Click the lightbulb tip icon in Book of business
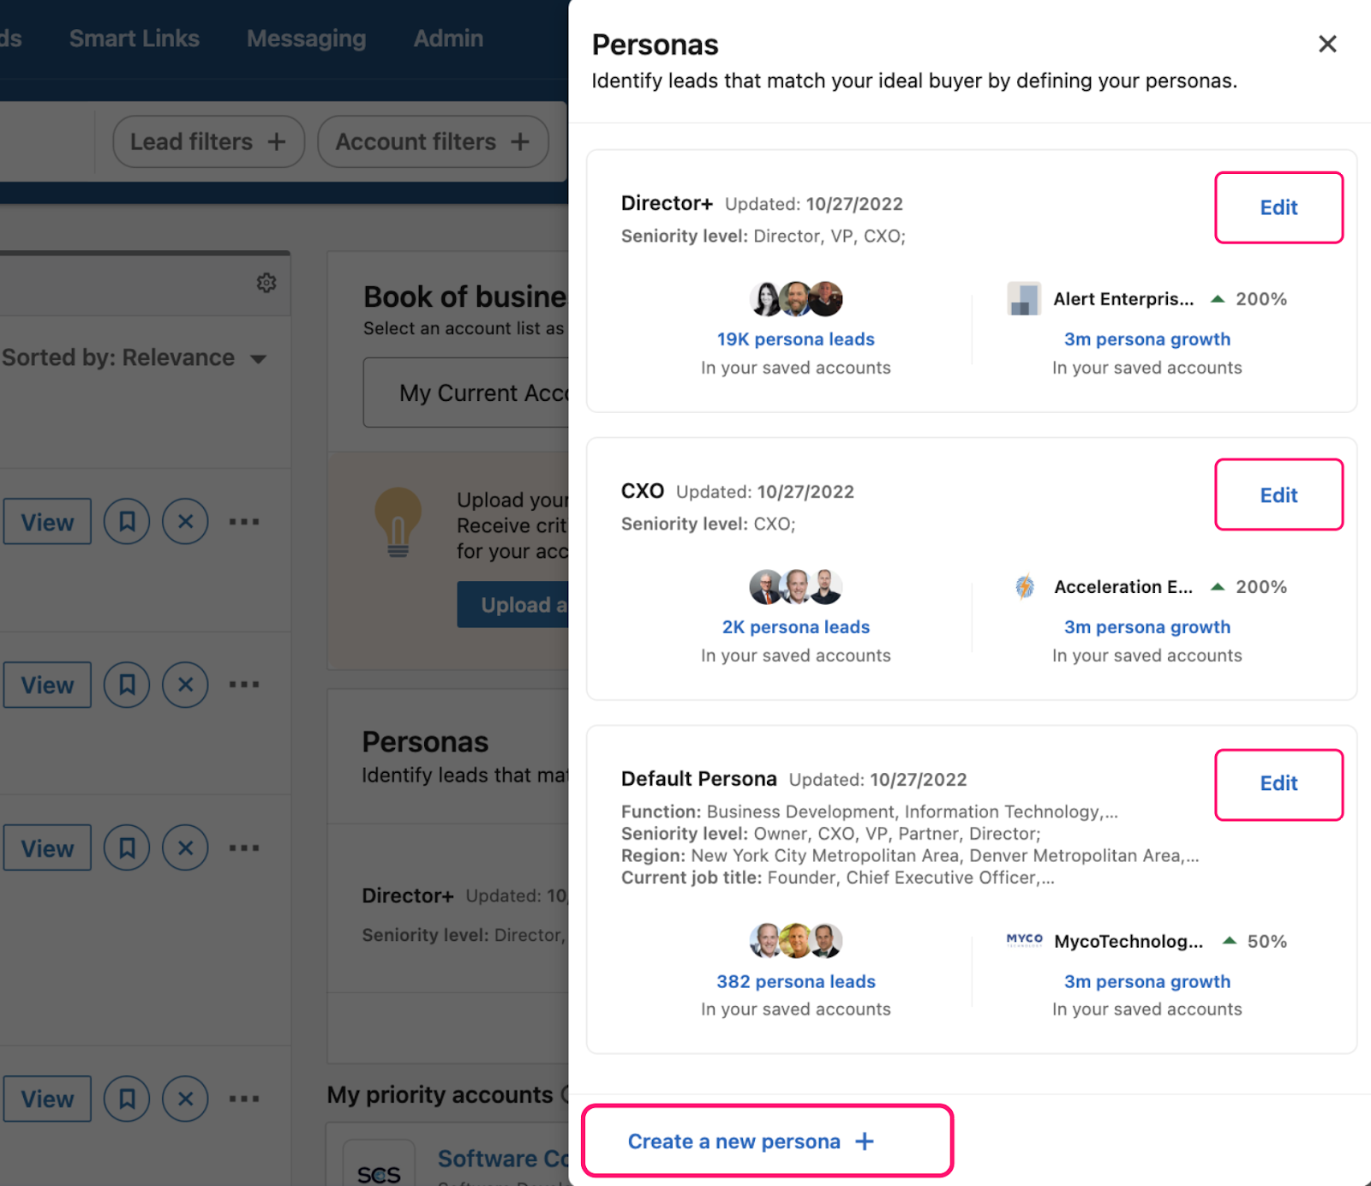1371x1186 pixels. point(399,524)
